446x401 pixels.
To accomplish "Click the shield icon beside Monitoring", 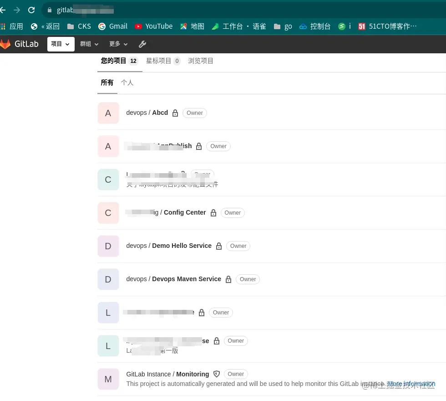I will pos(217,374).
